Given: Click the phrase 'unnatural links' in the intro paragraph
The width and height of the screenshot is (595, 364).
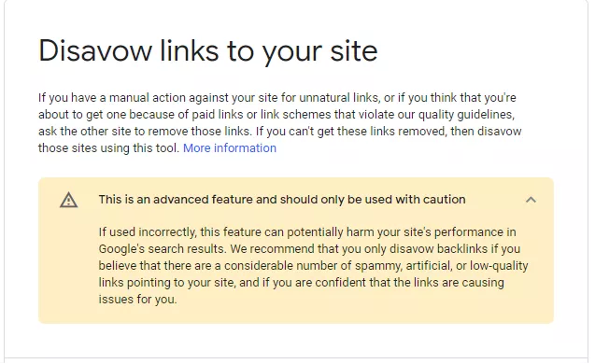Looking at the screenshot, I should [x=339, y=98].
